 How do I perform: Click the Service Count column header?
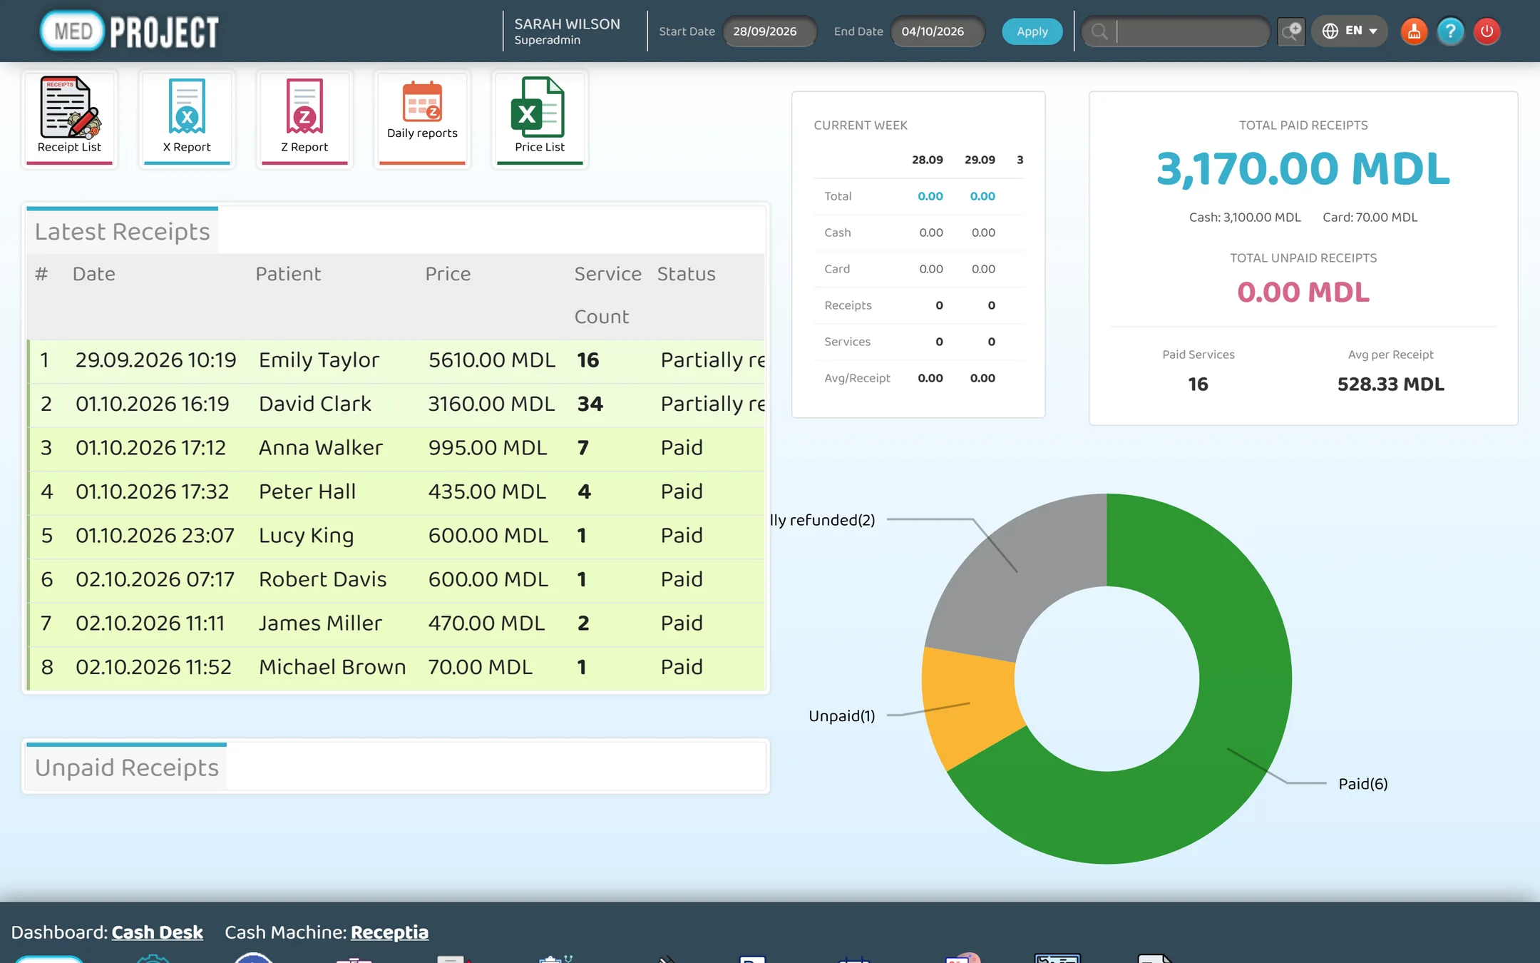coord(607,295)
